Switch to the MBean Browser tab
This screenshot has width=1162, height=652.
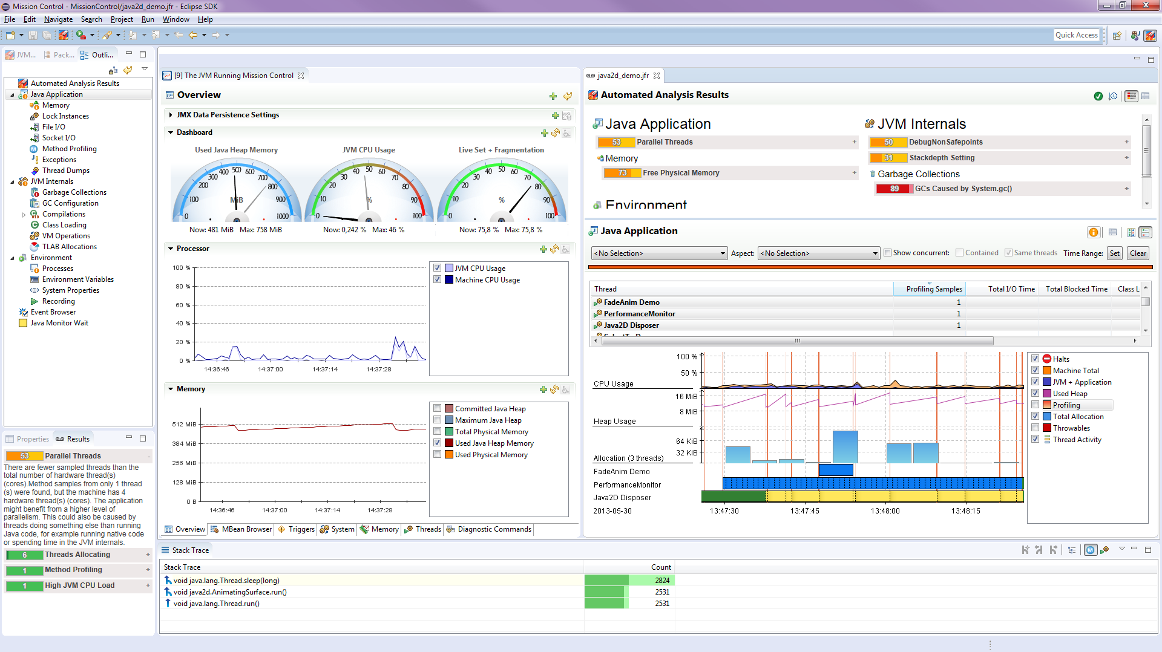point(241,529)
